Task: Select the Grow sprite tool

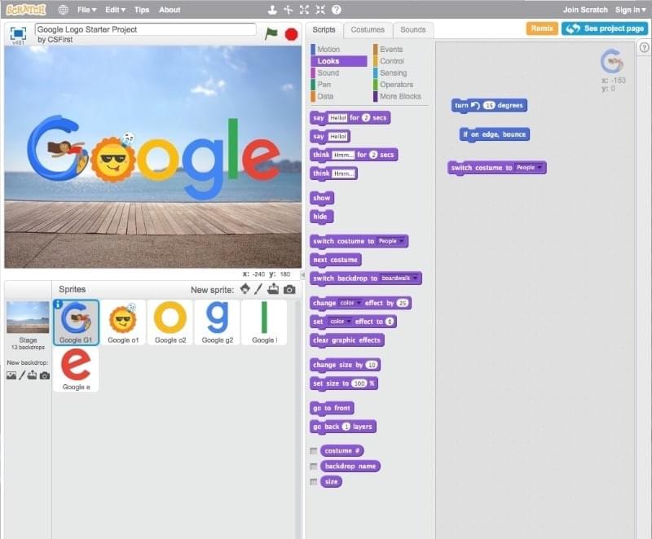Action: pos(304,10)
